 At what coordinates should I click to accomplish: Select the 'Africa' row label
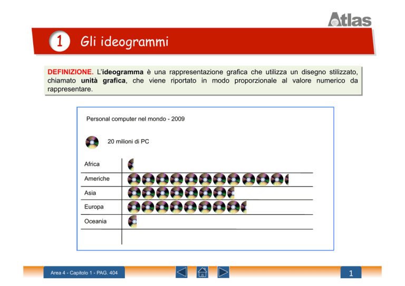click(x=92, y=164)
